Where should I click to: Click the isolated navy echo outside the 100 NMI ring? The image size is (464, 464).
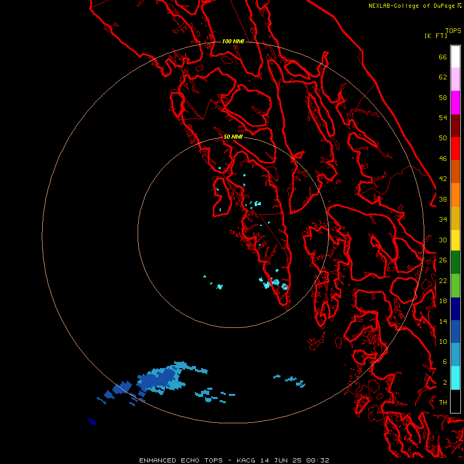click(92, 422)
